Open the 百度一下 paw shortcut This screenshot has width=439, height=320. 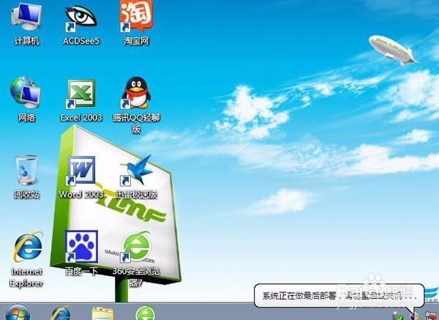(x=81, y=253)
